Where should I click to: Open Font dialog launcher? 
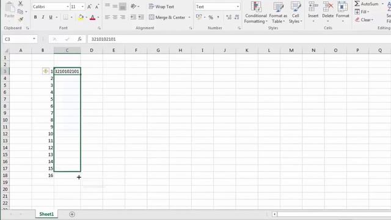[x=99, y=28]
